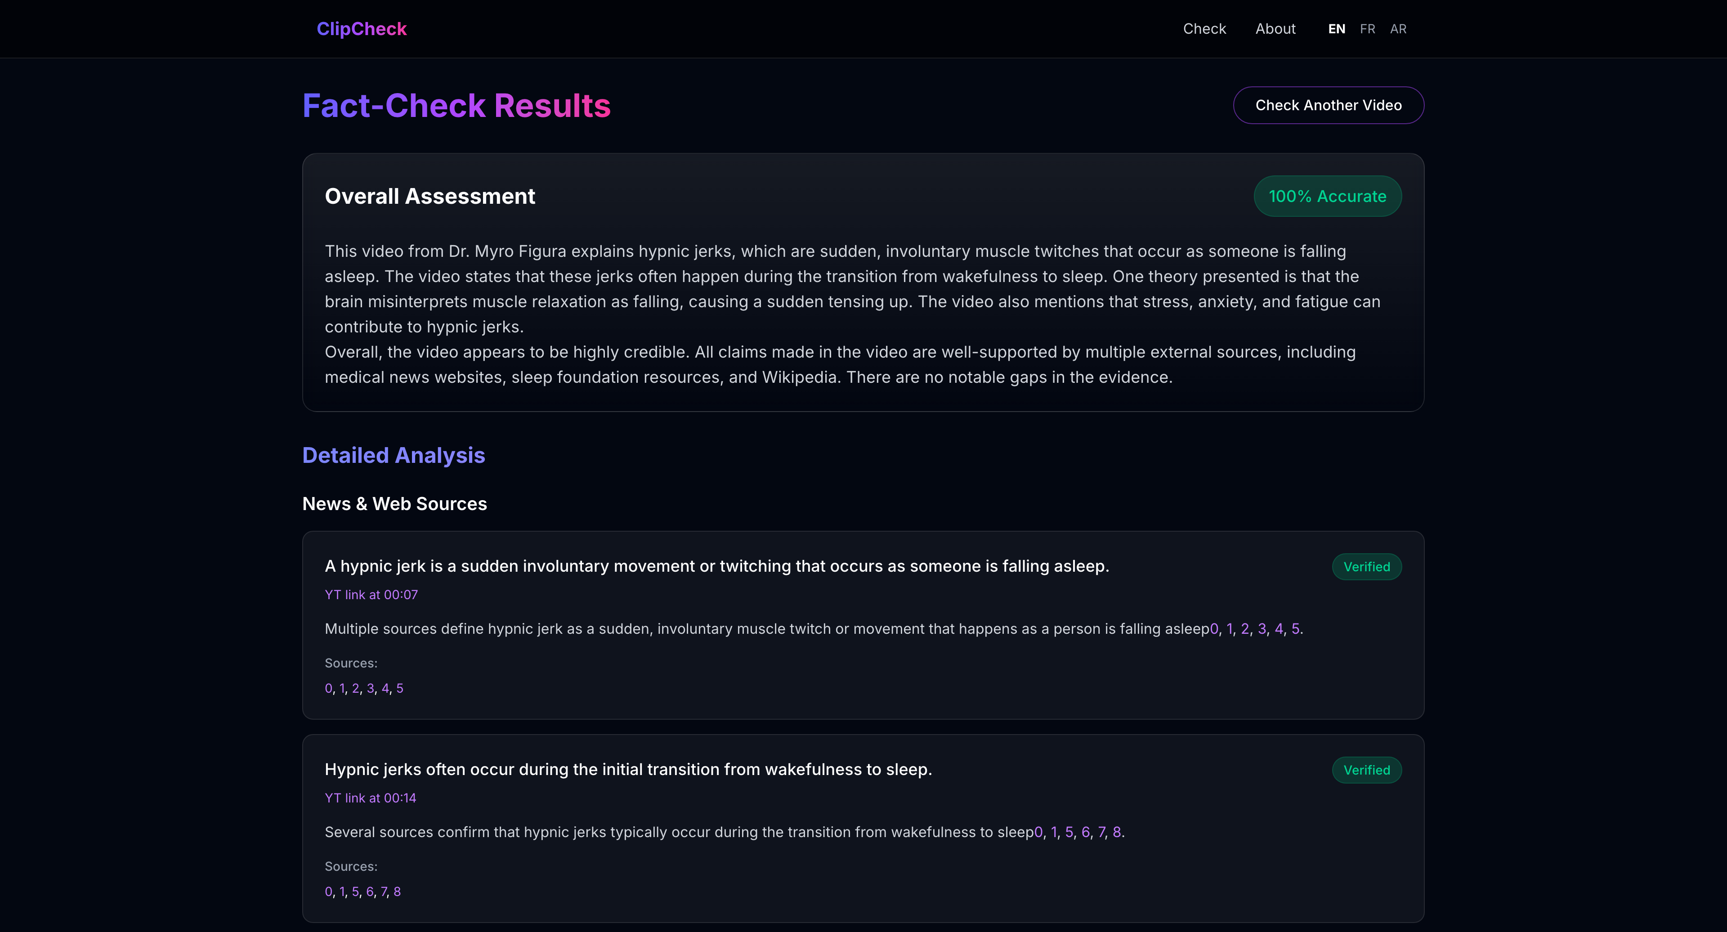Viewport: 1727px width, 932px height.
Task: Open YT link at 00:14
Action: coord(370,798)
